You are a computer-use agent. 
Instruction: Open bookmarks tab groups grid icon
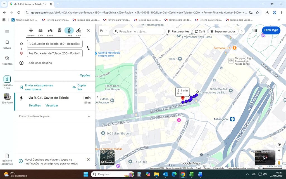[4, 20]
